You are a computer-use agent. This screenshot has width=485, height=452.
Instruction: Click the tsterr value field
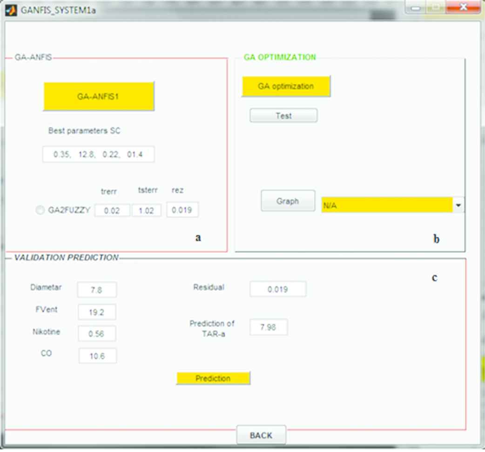[147, 211]
